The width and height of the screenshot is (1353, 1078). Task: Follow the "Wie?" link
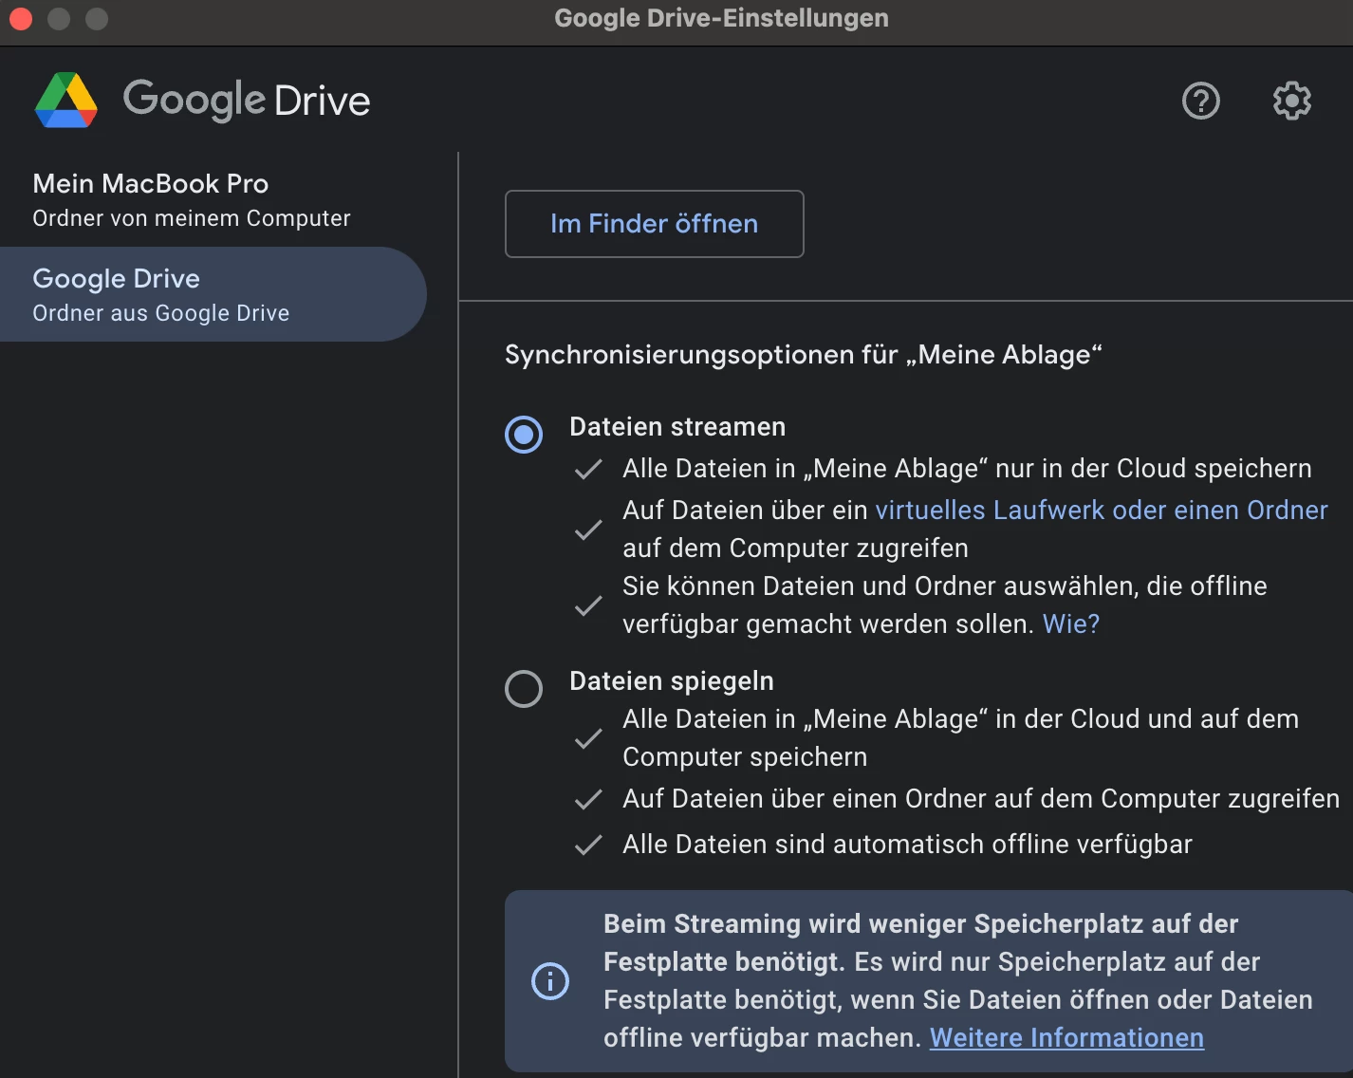1071,624
